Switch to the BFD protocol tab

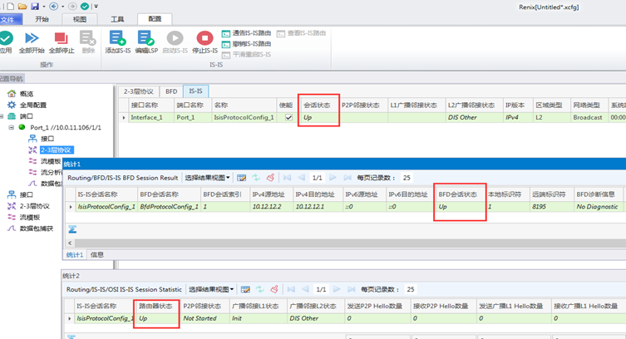(x=171, y=91)
